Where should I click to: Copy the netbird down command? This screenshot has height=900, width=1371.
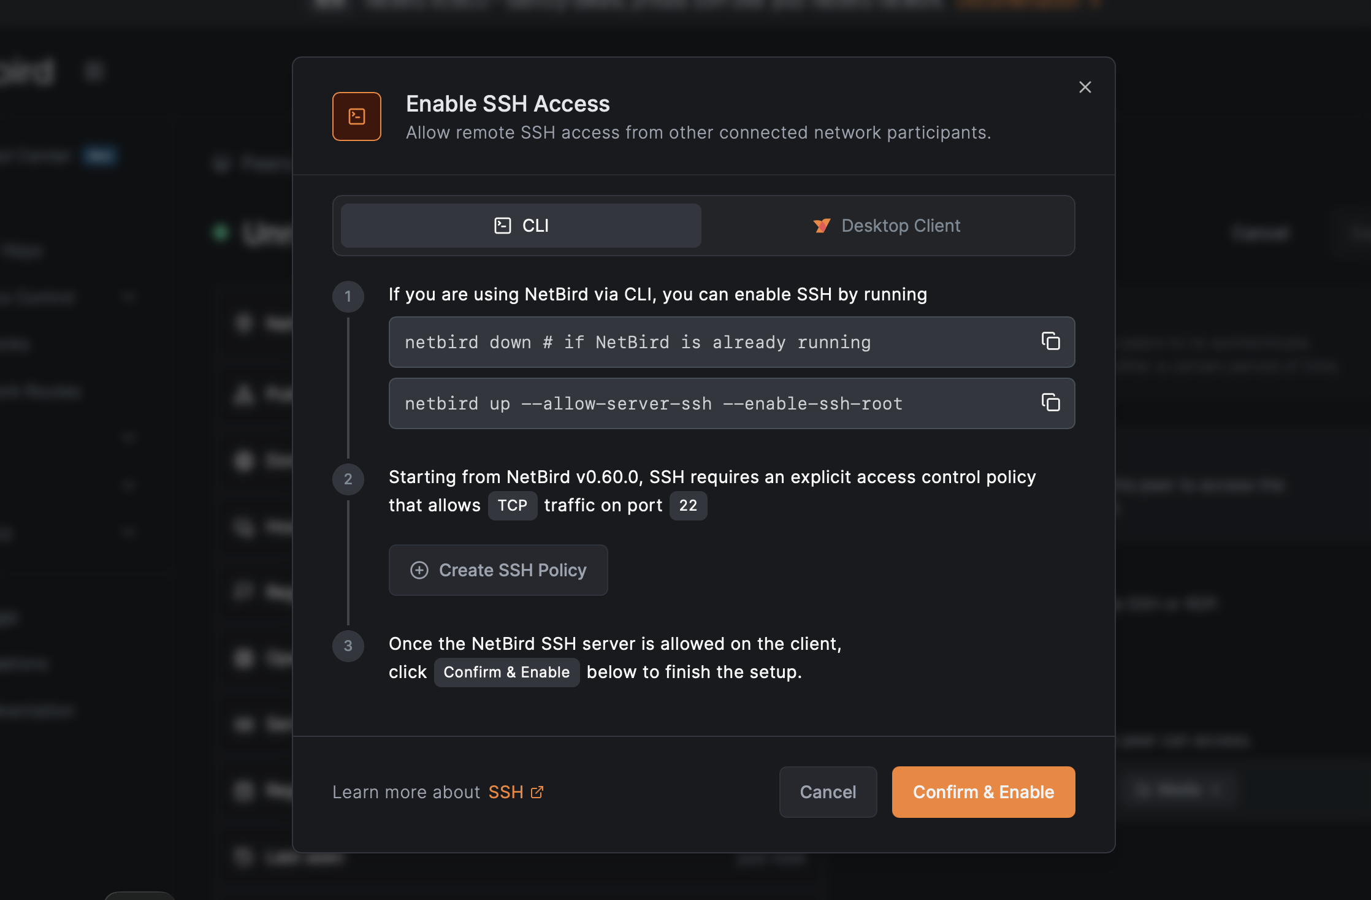point(1050,342)
